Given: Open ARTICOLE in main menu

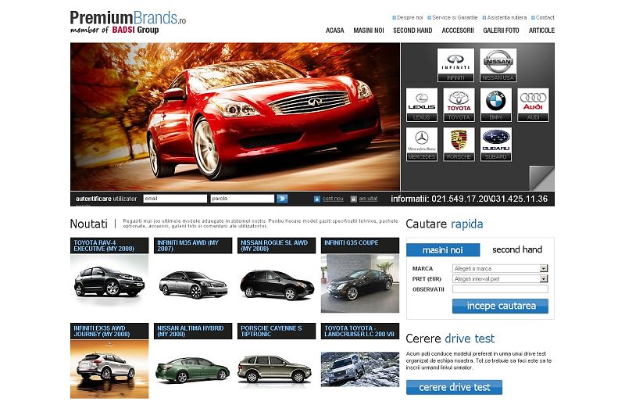Looking at the screenshot, I should tap(541, 30).
